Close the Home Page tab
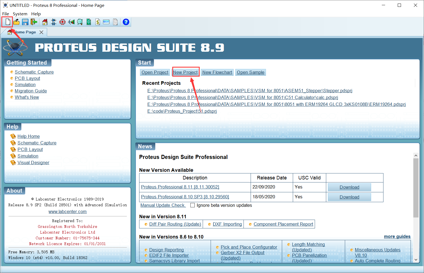424x273 pixels. (x=41, y=32)
